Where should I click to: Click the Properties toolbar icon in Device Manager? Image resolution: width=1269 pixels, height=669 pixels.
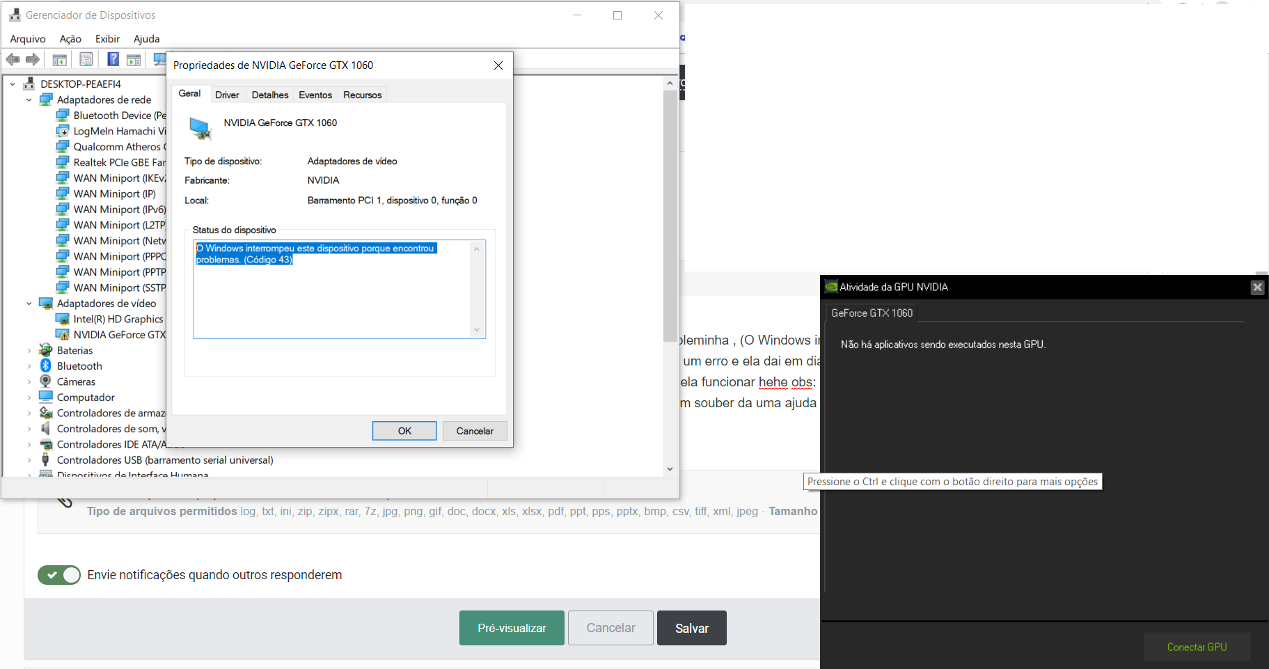click(86, 60)
